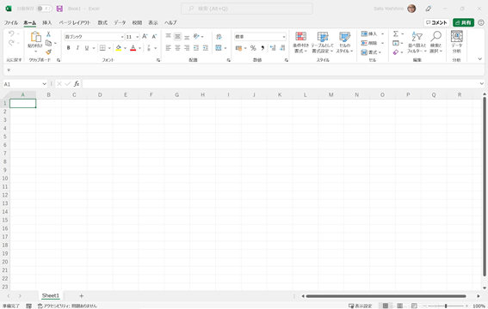The height and width of the screenshot is (309, 488).
Task: Open the ページレイアウト tab
Action: 74,22
